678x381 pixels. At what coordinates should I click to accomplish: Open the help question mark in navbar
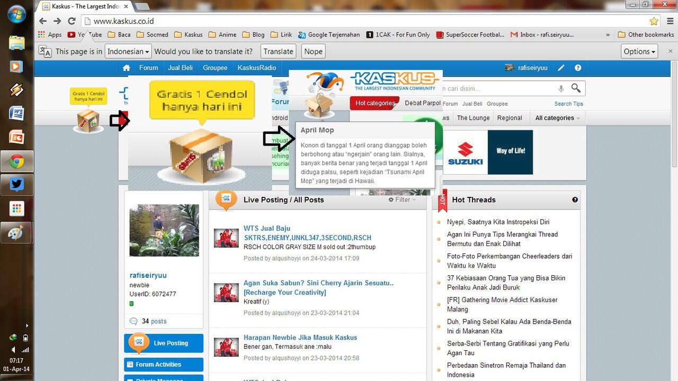[x=578, y=68]
